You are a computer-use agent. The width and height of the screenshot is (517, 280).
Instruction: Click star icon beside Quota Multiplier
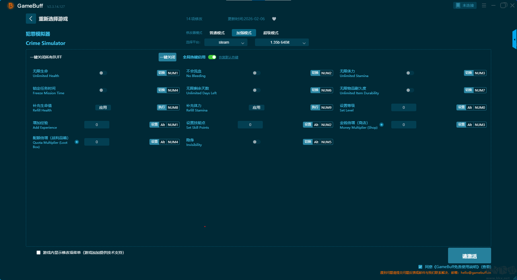(x=77, y=142)
